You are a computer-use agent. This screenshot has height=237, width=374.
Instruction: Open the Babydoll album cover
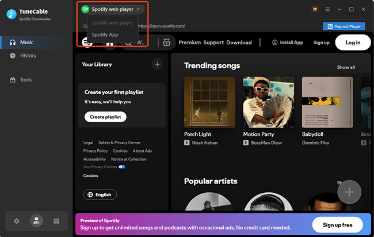327,102
